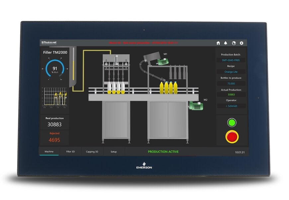Select the M2 green motor
Image resolution: width=289 pixels, height=200 pixels.
tap(196, 106)
